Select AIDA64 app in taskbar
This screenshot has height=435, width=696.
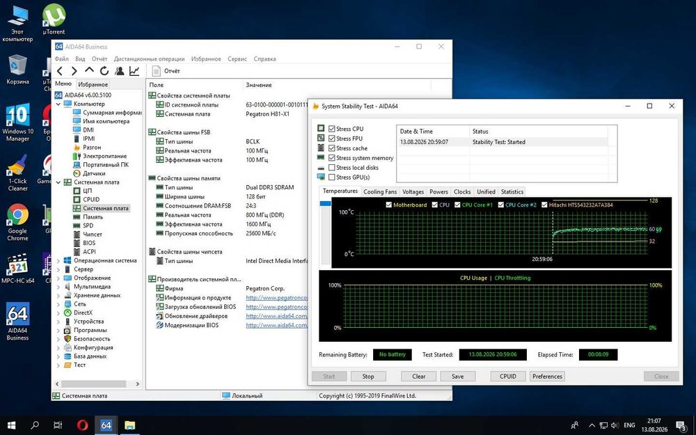point(106,425)
